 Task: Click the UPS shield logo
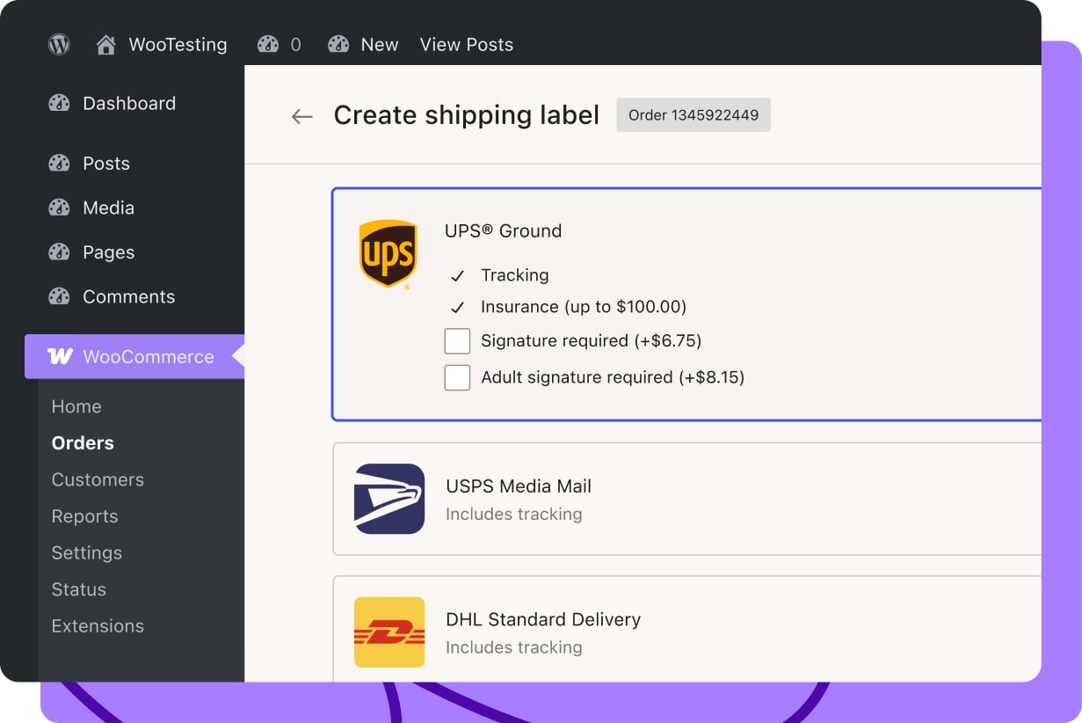coord(388,254)
